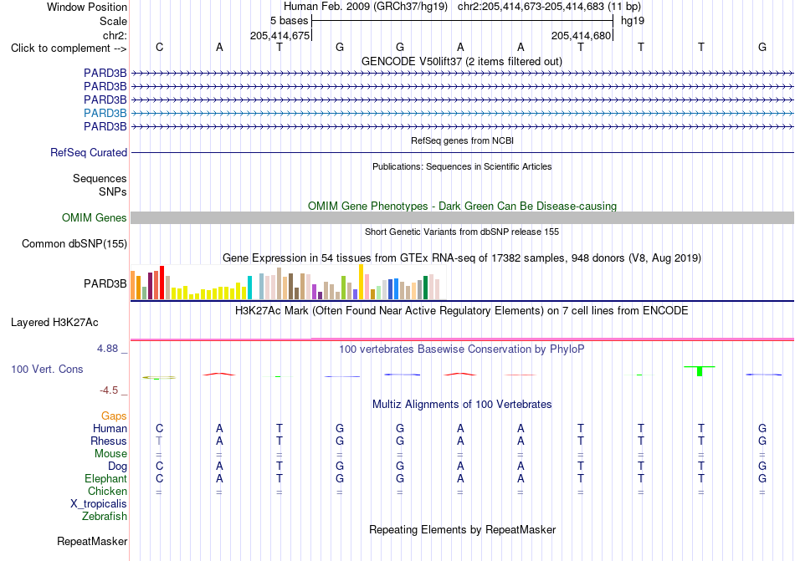The image size is (795, 561).
Task: Click the Window Position label
Action: [x=87, y=7]
